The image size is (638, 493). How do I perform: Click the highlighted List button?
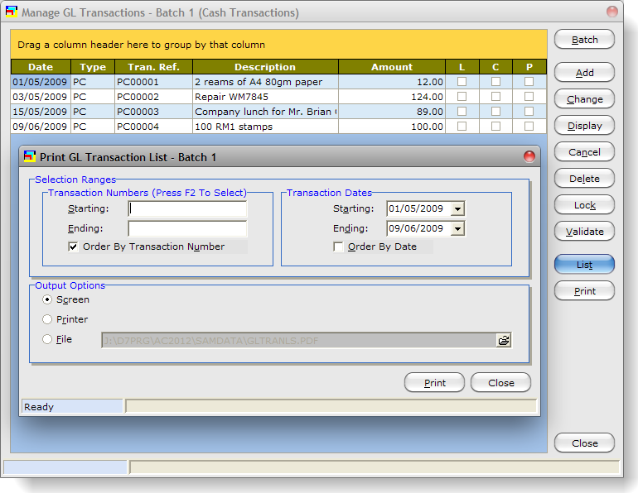click(x=584, y=265)
